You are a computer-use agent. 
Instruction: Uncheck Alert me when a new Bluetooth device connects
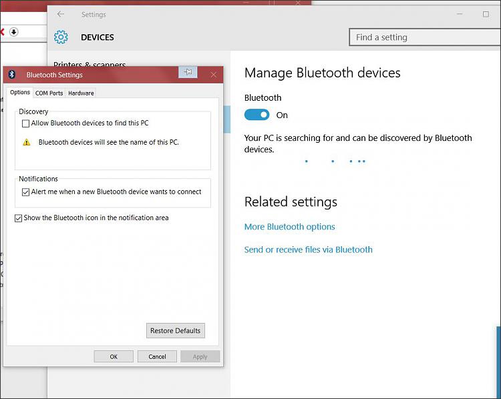tap(25, 192)
